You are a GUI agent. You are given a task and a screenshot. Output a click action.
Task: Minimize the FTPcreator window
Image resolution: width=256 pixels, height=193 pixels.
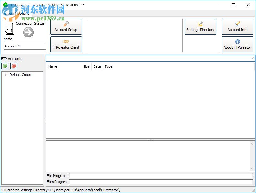tap(219, 5)
